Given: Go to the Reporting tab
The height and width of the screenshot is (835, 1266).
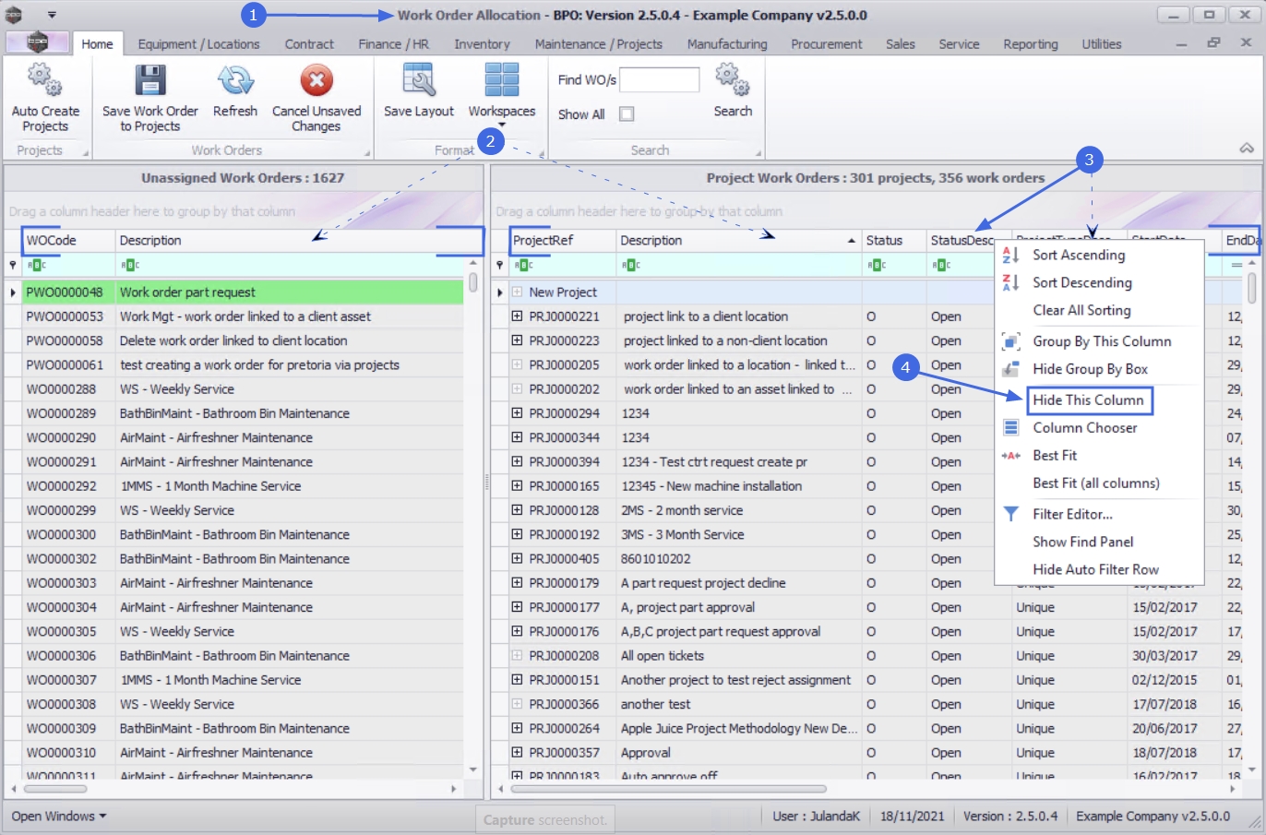Looking at the screenshot, I should pos(1031,44).
